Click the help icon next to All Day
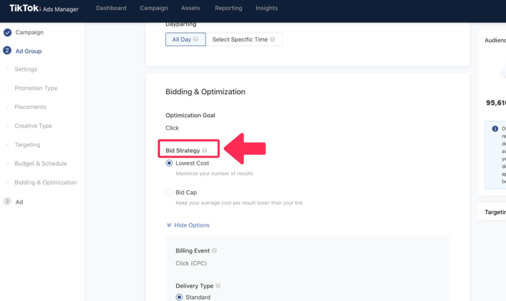506x301 pixels. pyautogui.click(x=196, y=39)
